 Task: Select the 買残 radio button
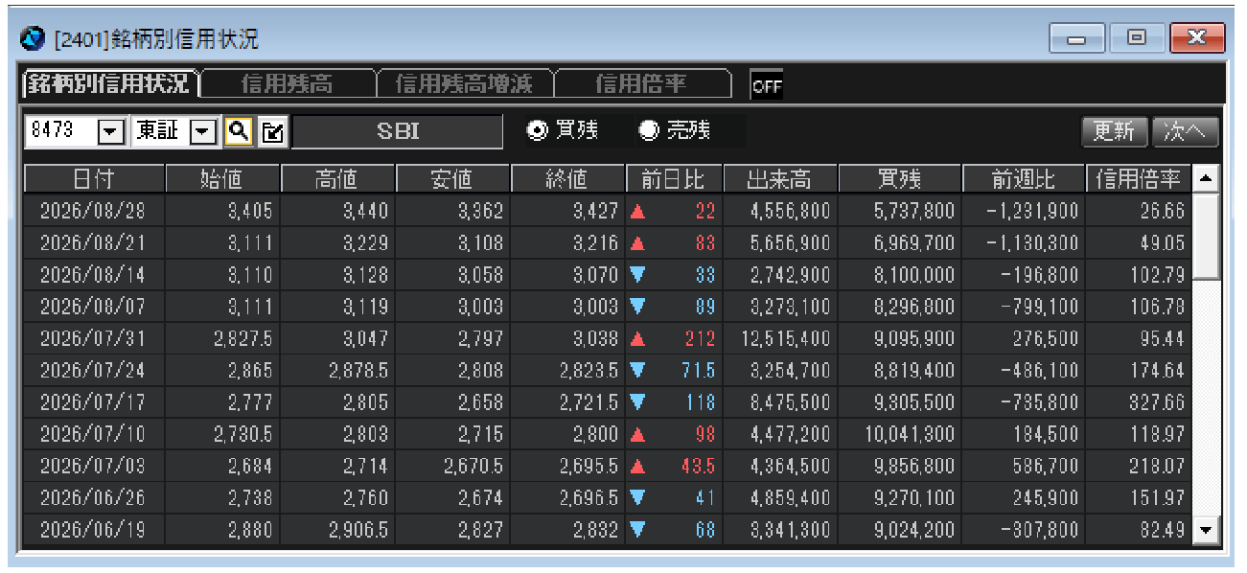[x=538, y=130]
